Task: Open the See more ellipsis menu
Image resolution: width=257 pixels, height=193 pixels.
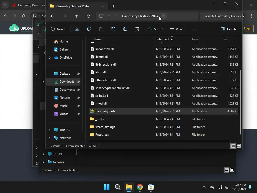Action: 195,29
